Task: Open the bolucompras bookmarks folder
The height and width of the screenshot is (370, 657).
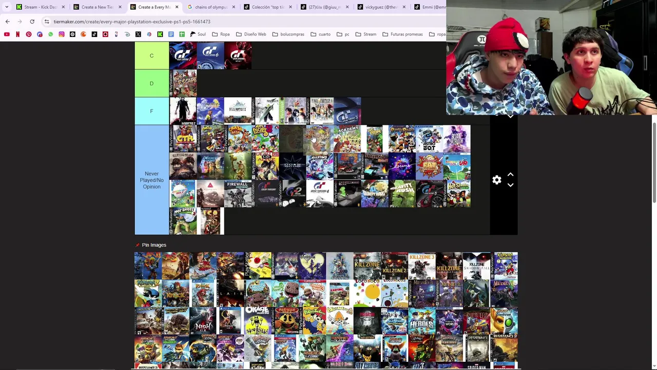Action: (x=288, y=34)
